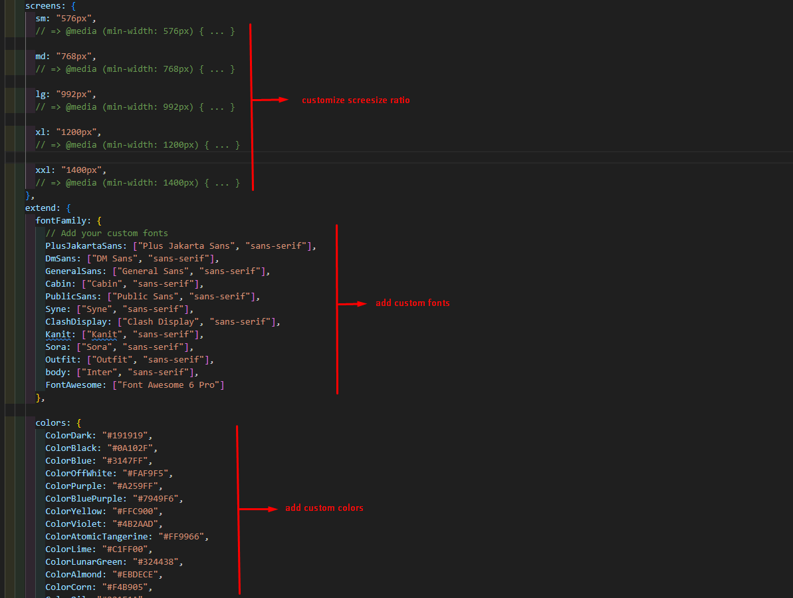Click the "add custom fonts" annotation
The image size is (793, 598).
(x=412, y=303)
